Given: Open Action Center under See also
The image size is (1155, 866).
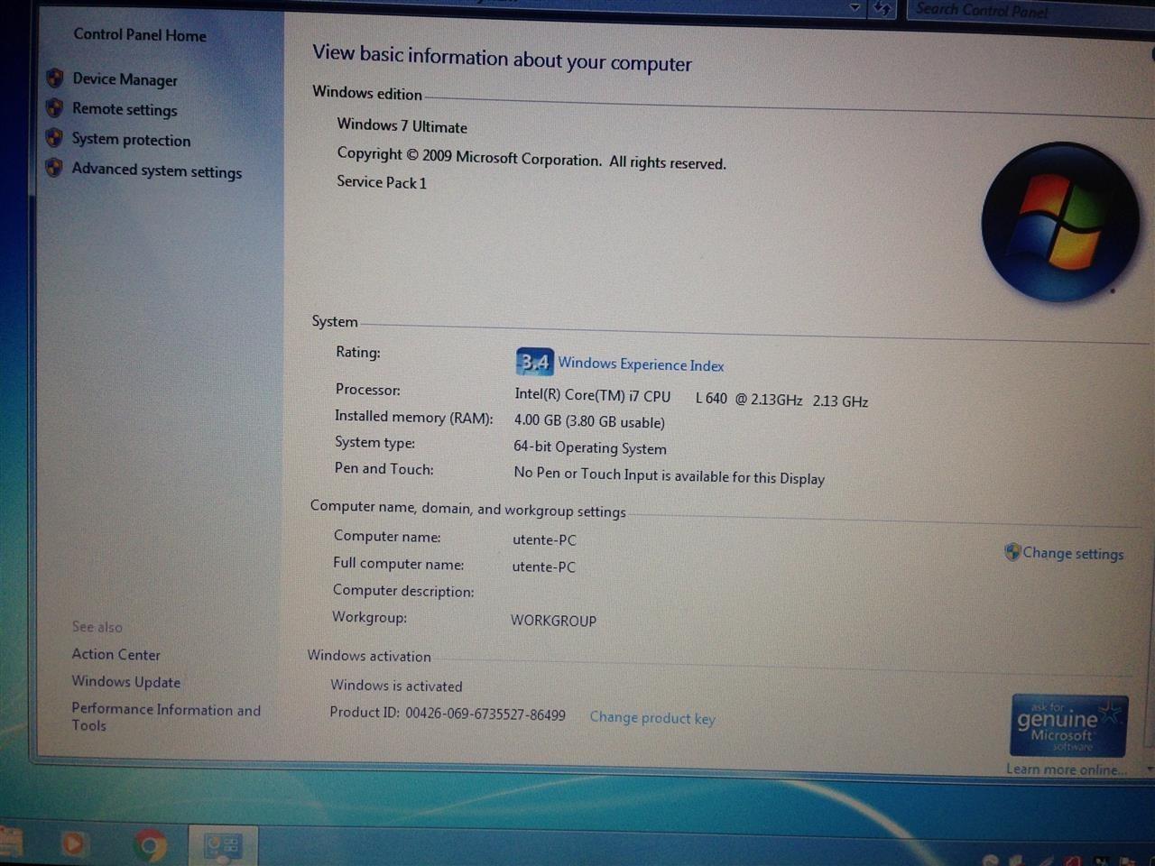Looking at the screenshot, I should pos(115,655).
